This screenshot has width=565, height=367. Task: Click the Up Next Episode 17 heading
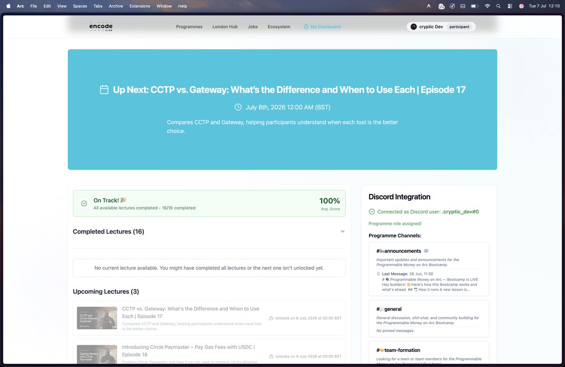[x=289, y=90]
